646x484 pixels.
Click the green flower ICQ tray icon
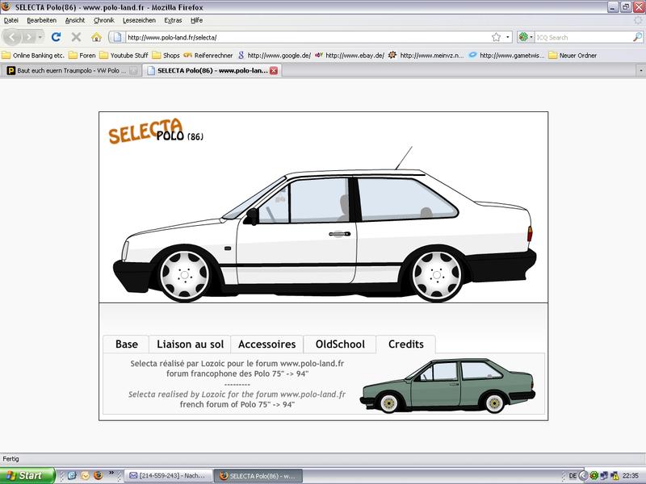pos(594,476)
